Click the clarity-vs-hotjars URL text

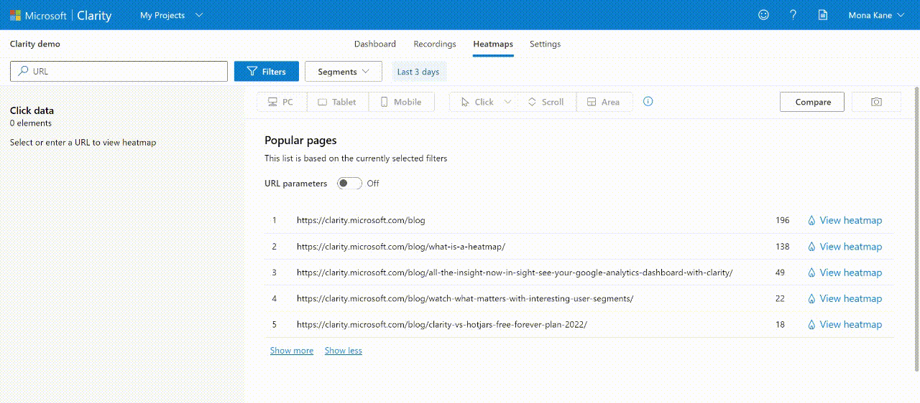(442, 325)
